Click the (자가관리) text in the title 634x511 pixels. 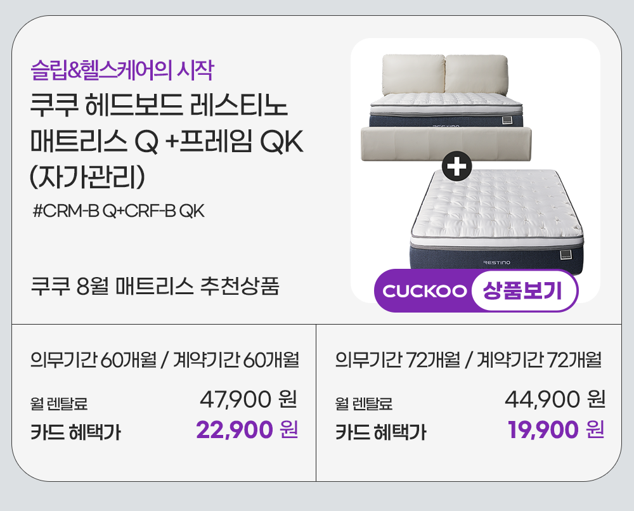coord(89,176)
